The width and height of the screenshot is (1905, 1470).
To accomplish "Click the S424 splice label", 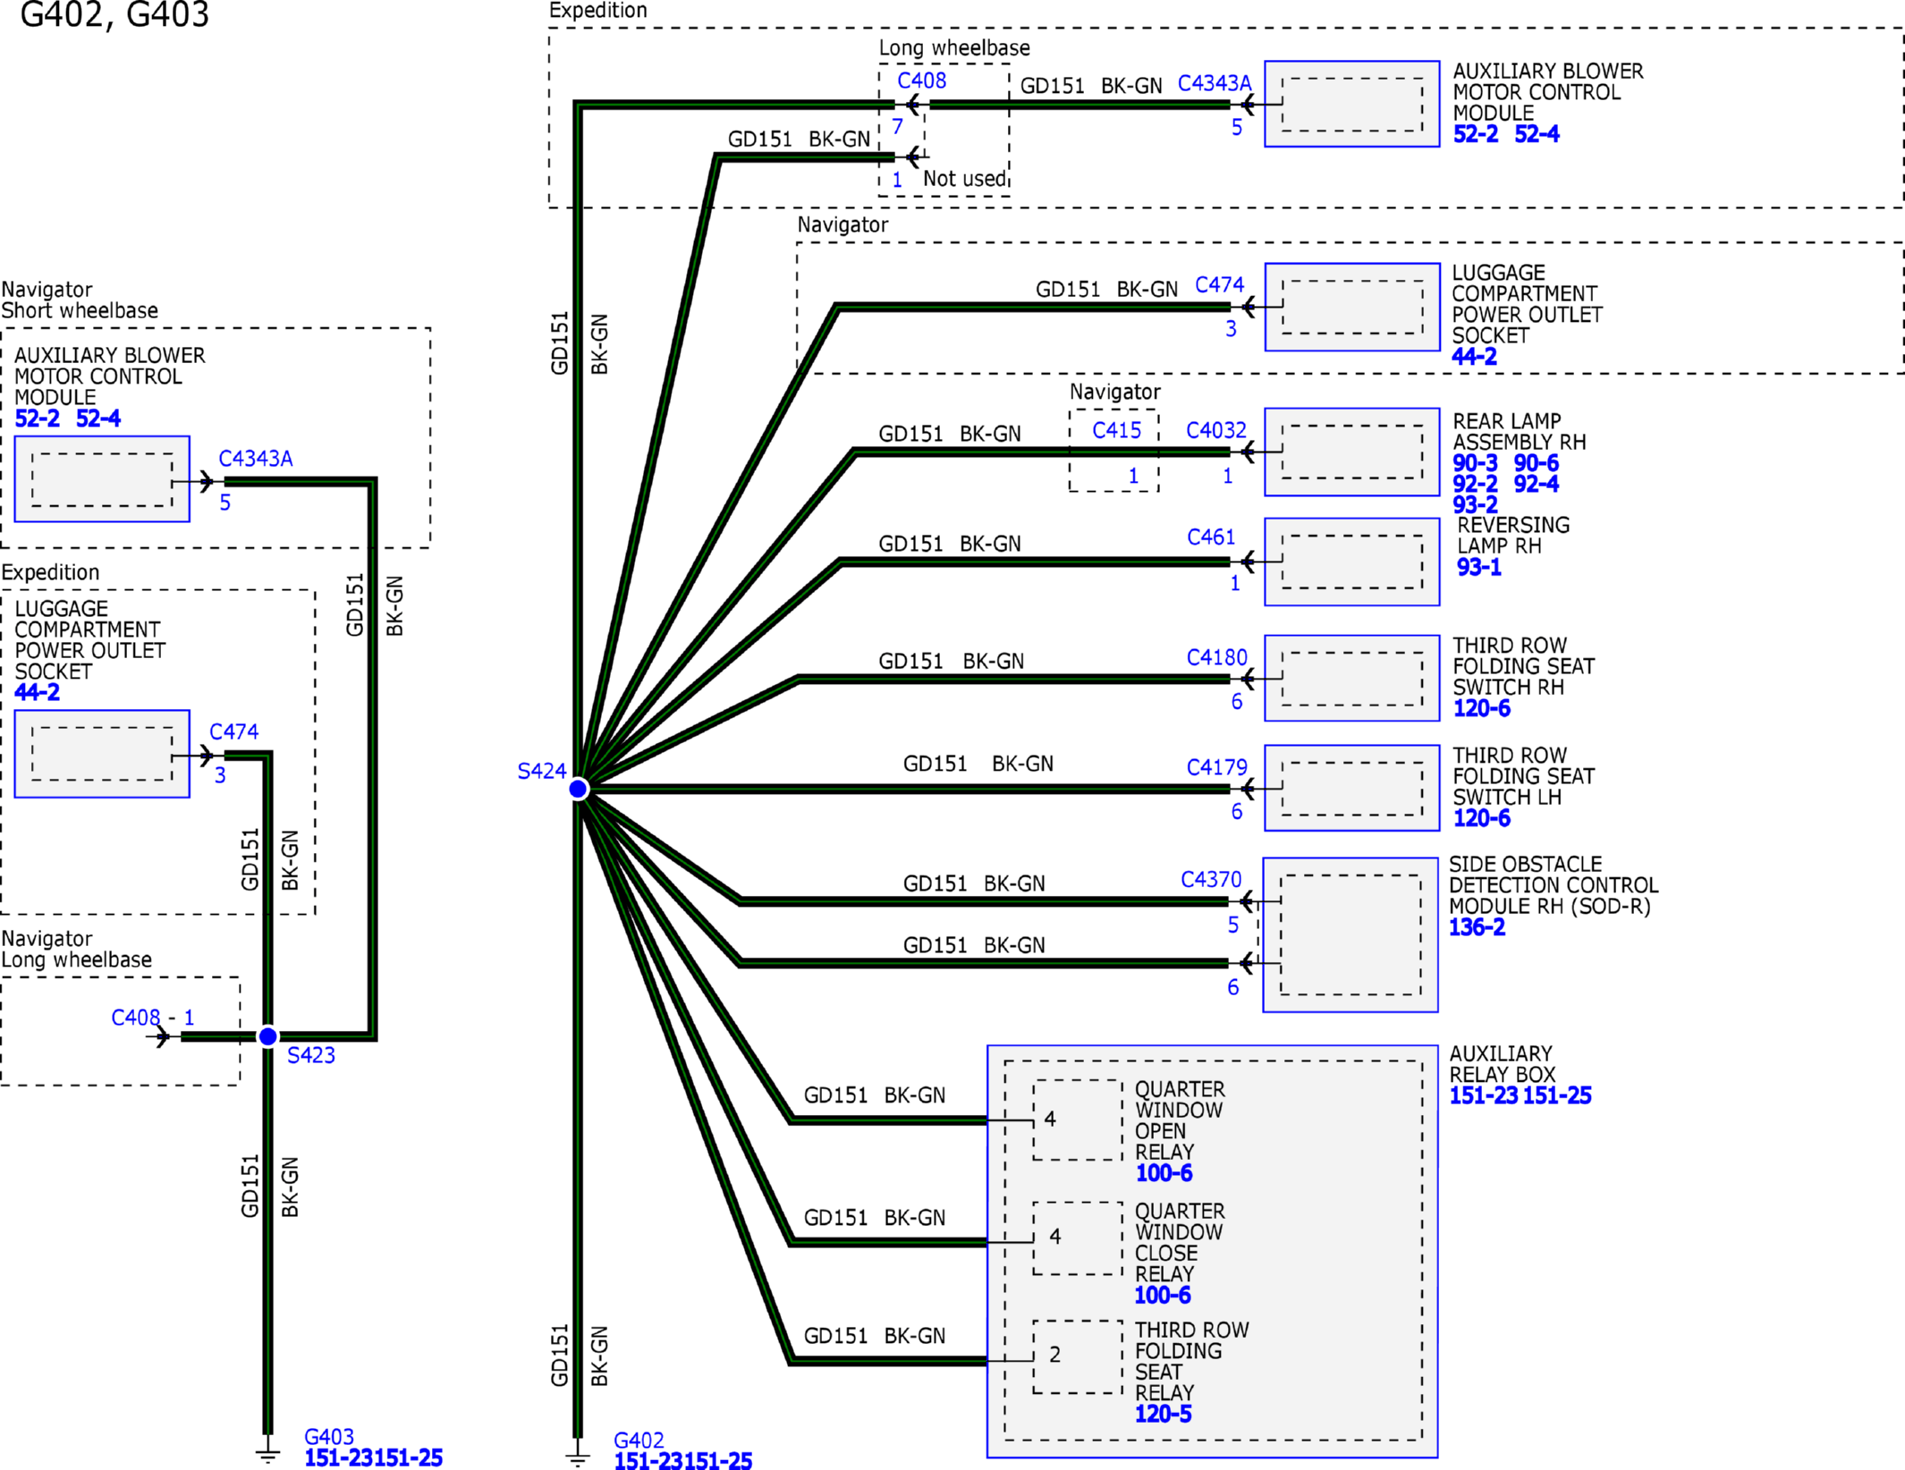I will pyautogui.click(x=542, y=771).
